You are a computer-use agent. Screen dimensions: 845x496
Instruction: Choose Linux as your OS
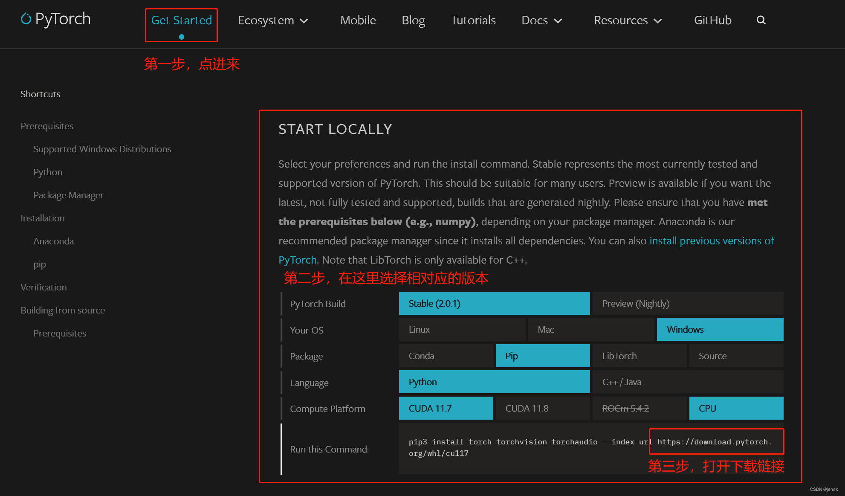tap(462, 330)
